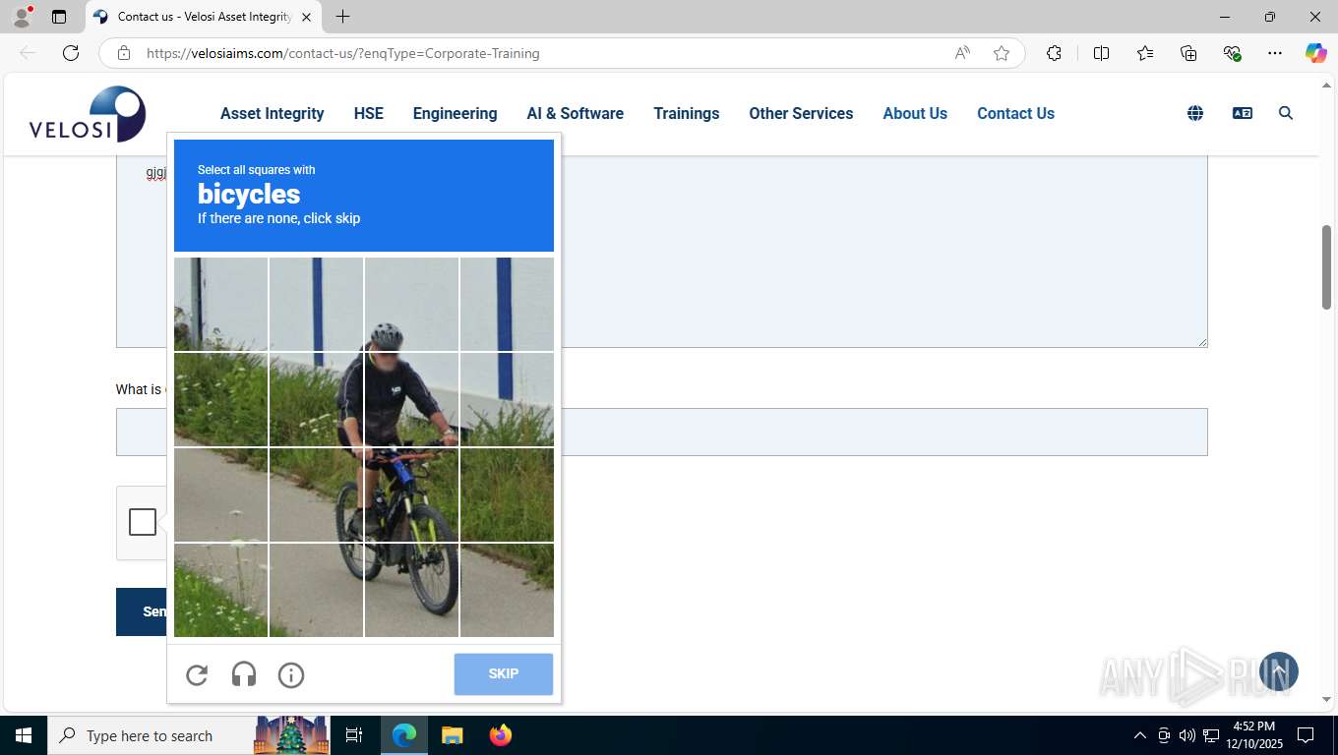Open the HSE menu
Viewport: 1338px width, 755px height.
369,113
